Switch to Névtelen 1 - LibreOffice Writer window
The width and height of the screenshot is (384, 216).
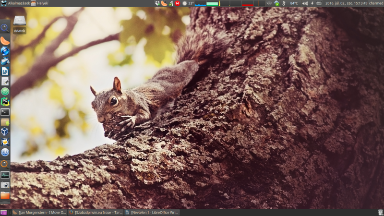(x=152, y=212)
